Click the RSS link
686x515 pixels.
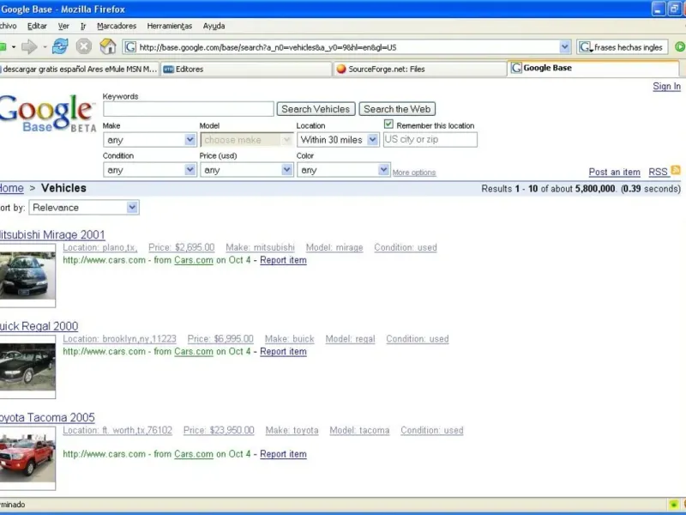pos(658,173)
